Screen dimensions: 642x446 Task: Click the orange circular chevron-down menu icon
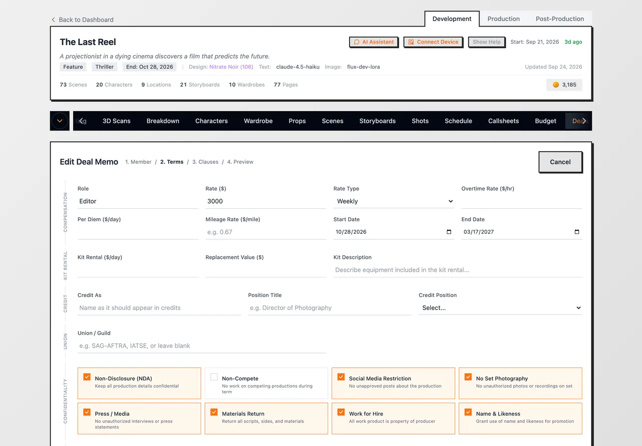tap(60, 121)
